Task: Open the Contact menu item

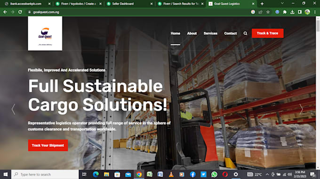Action: [x=231, y=33]
